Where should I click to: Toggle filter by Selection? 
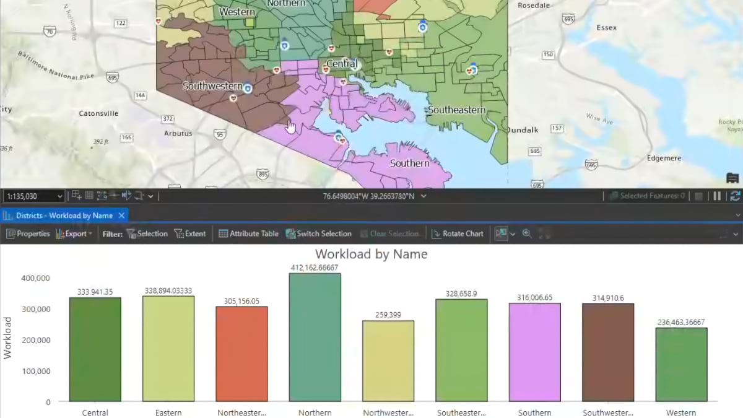tap(147, 233)
